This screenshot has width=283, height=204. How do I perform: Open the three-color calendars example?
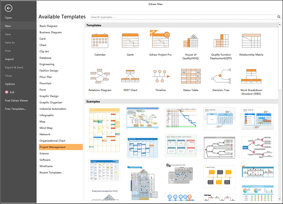[181, 146]
